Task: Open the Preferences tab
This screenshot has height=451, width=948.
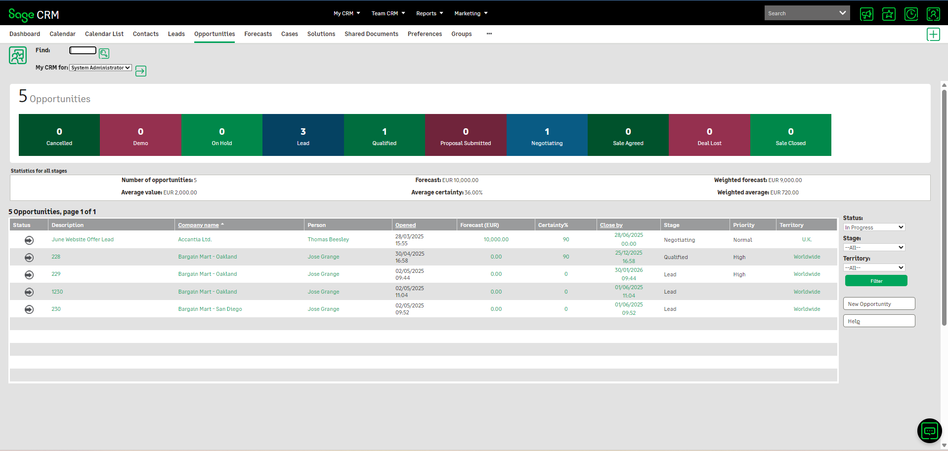Action: point(425,34)
